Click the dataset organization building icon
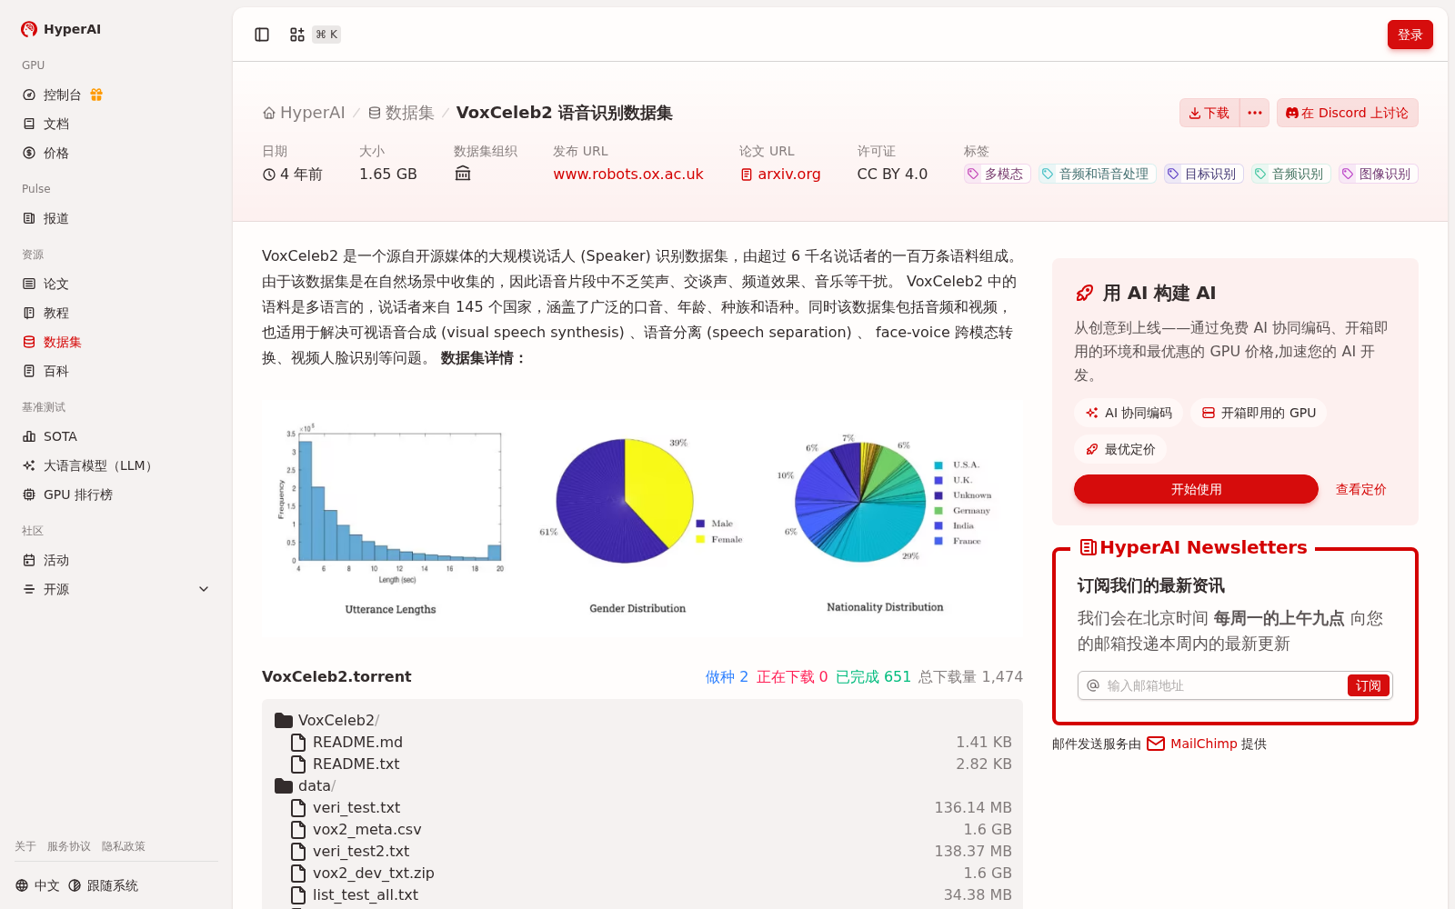 463,174
